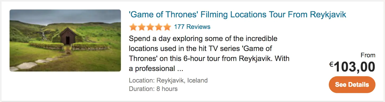Click the 'From' label above the price

click(x=368, y=55)
